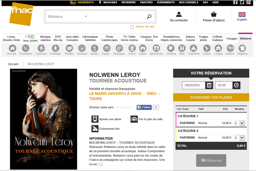Open the calendar date picker icon
The image size is (256, 171).
pyautogui.click(x=209, y=85)
